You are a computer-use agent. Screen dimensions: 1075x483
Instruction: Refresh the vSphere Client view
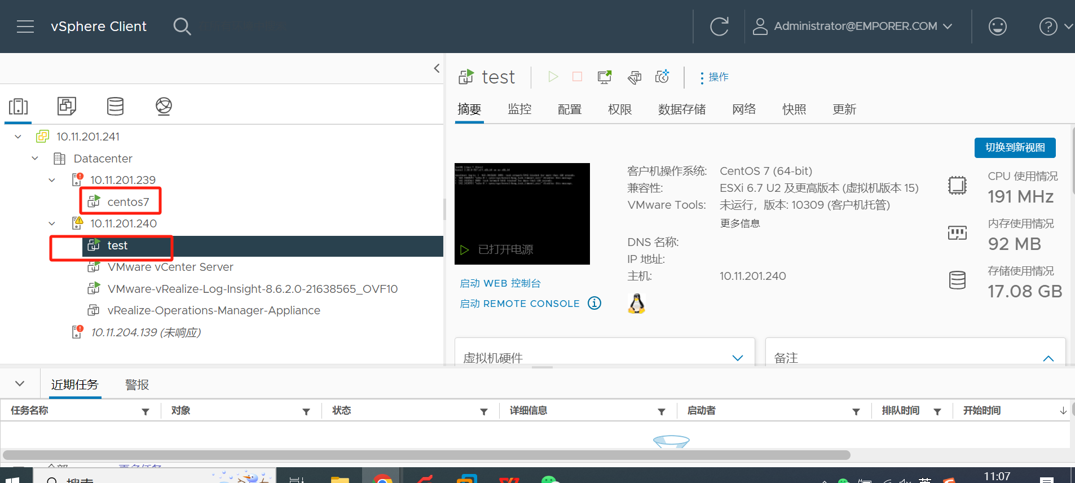coord(719,27)
